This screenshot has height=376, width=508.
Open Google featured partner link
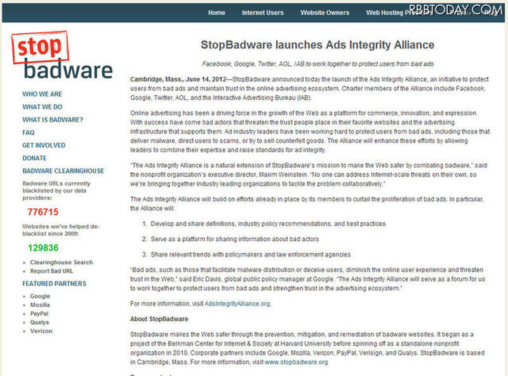pos(40,296)
